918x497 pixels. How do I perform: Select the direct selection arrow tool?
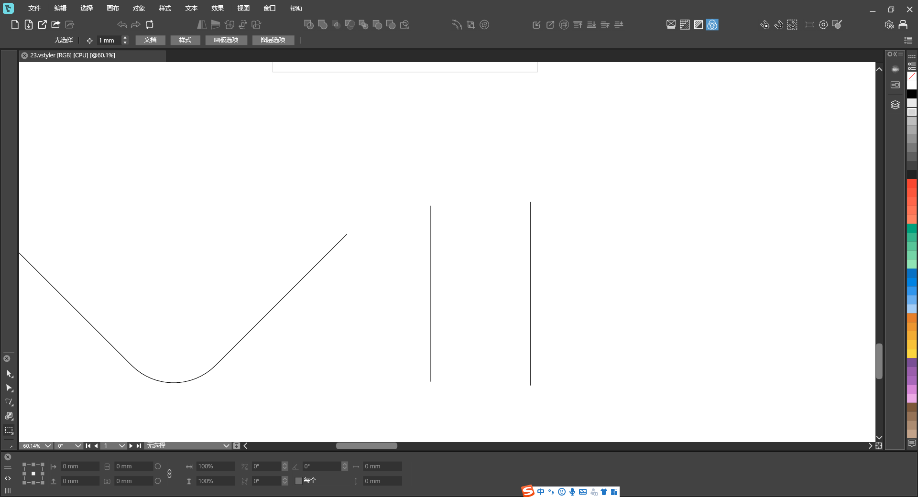[x=9, y=388]
